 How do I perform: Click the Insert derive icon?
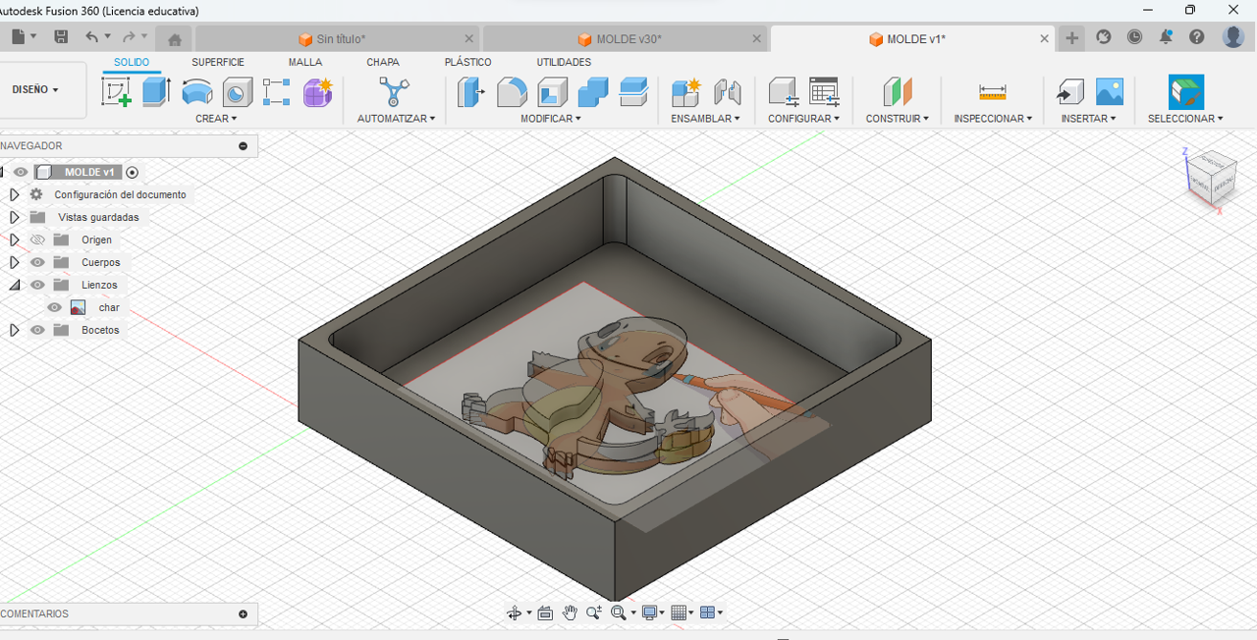tap(1069, 92)
